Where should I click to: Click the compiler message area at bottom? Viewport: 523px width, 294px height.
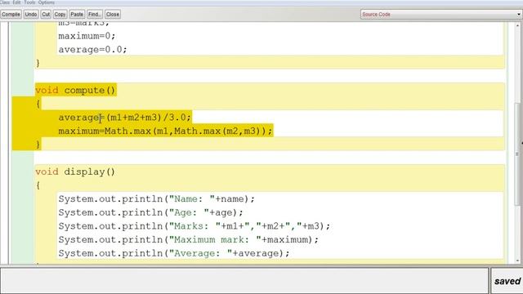(244, 280)
